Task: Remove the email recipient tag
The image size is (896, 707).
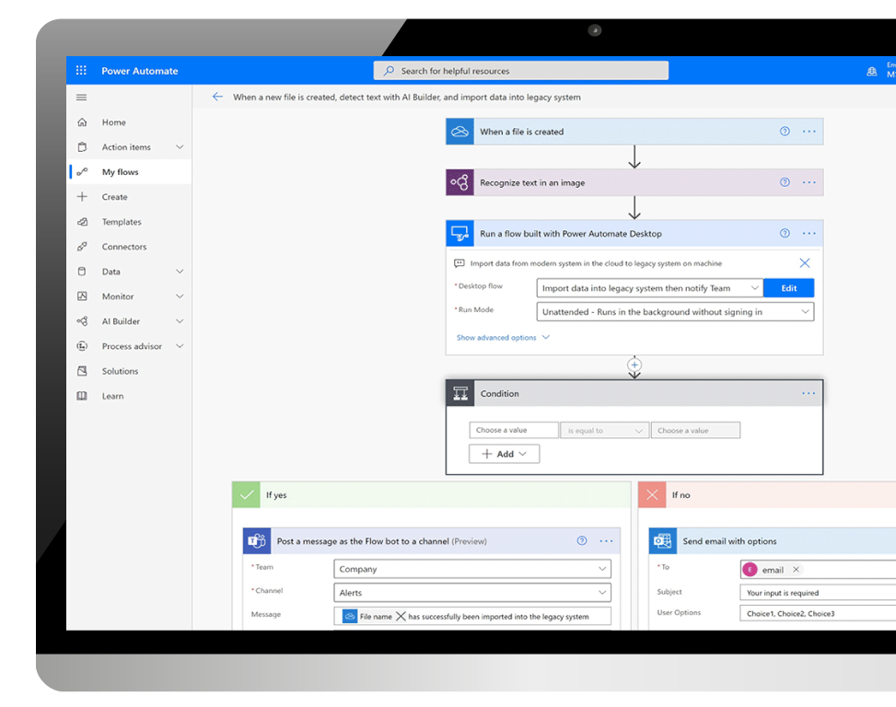Action: (x=796, y=570)
